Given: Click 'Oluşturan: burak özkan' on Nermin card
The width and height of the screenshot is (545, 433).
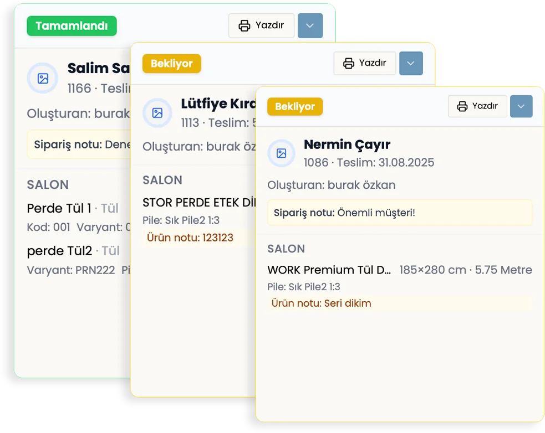Looking at the screenshot, I should click(x=331, y=185).
